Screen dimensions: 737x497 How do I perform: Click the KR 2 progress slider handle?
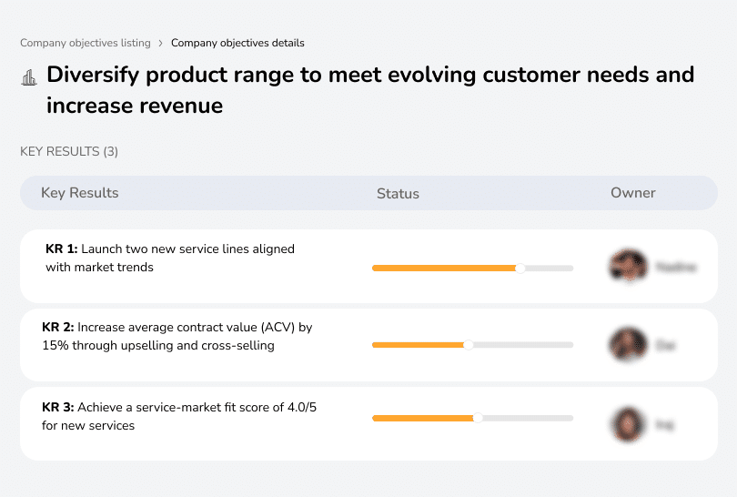click(469, 345)
